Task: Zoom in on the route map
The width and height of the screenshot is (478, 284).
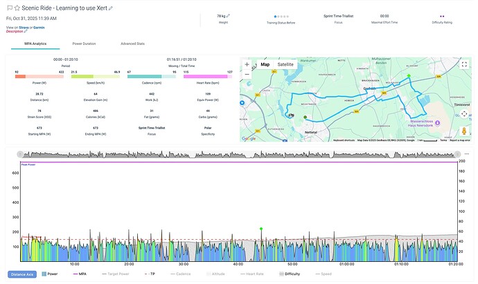Action: 247,64
